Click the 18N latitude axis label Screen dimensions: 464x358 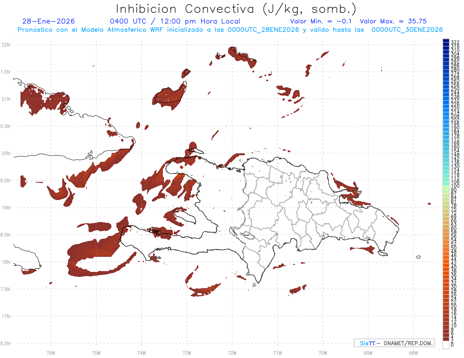(6, 262)
